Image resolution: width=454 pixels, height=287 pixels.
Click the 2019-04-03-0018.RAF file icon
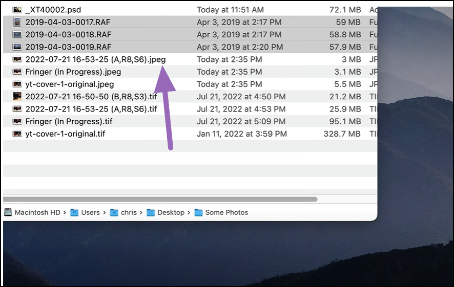(17, 34)
